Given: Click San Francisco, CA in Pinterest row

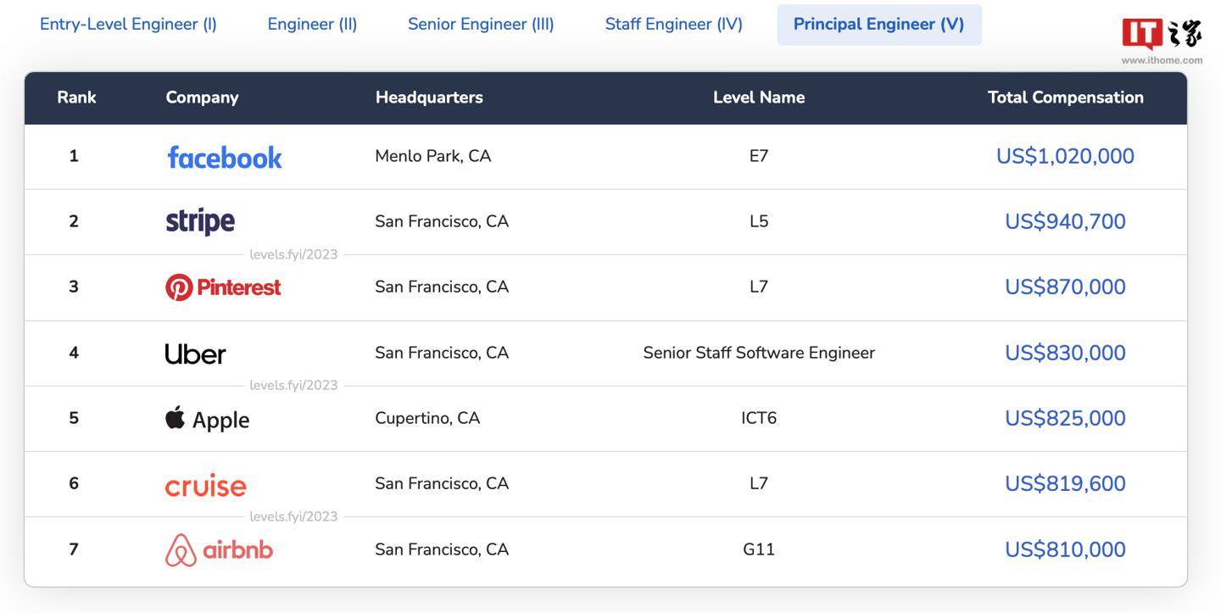Looking at the screenshot, I should (442, 287).
